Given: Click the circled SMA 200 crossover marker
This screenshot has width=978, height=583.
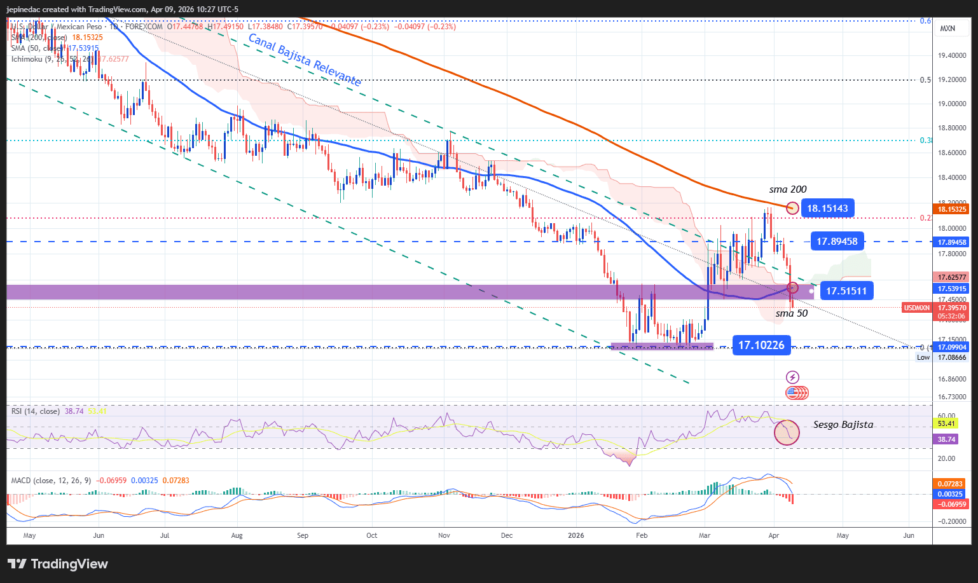Looking at the screenshot, I should (x=791, y=208).
